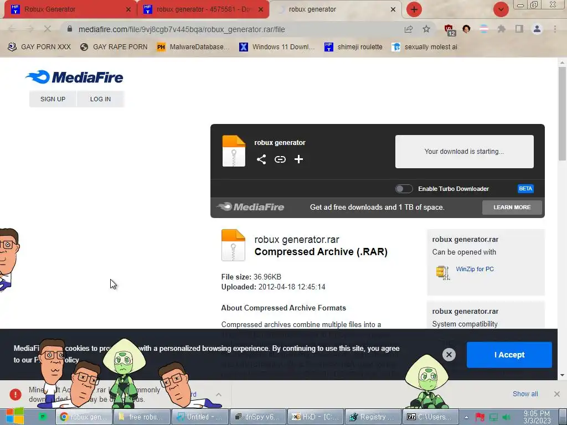
Task: Open the dnSpy taskbar item
Action: pos(258,417)
